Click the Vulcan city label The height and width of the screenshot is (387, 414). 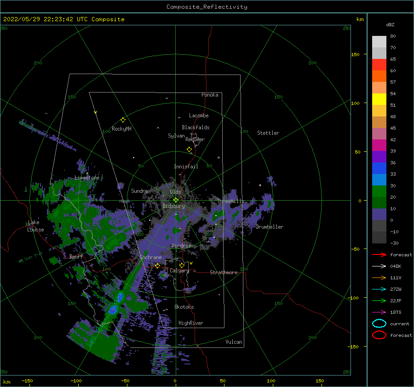point(234,342)
